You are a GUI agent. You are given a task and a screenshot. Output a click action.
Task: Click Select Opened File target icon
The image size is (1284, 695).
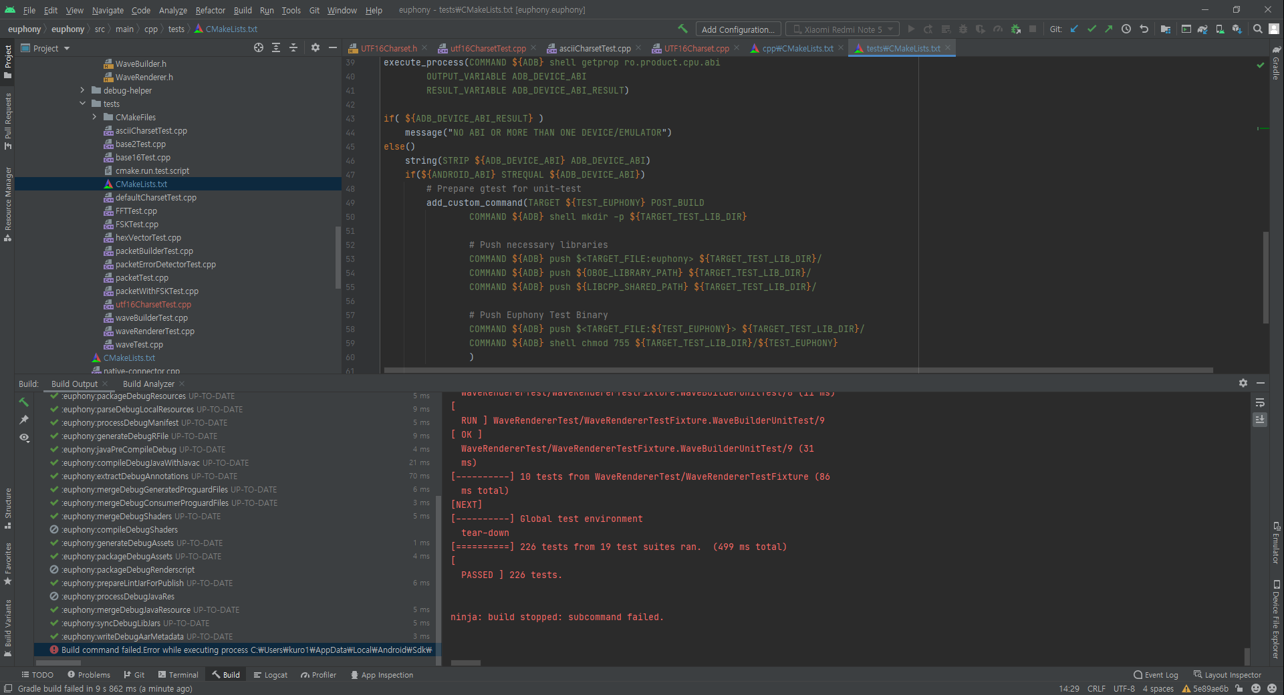(x=259, y=47)
